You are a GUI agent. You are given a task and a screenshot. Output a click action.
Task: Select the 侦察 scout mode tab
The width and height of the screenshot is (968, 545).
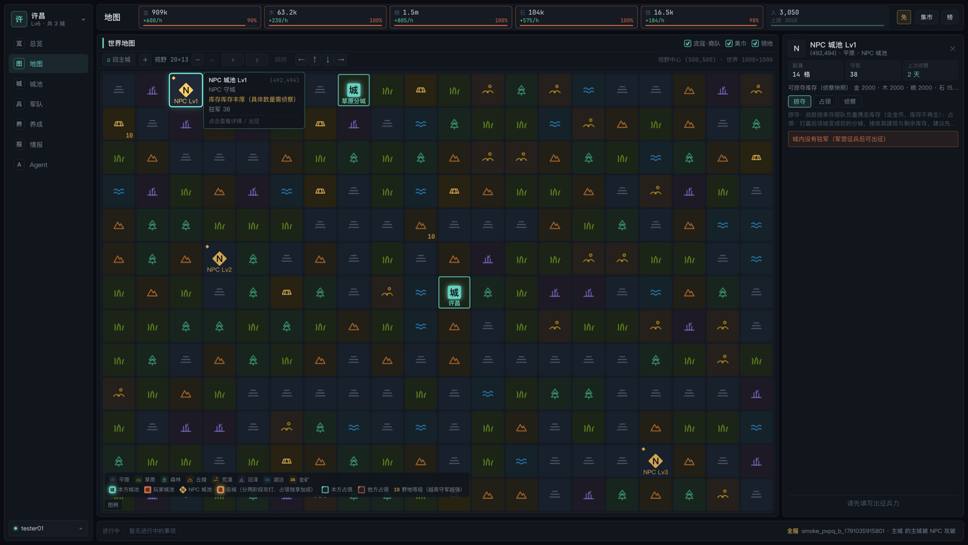click(x=850, y=101)
